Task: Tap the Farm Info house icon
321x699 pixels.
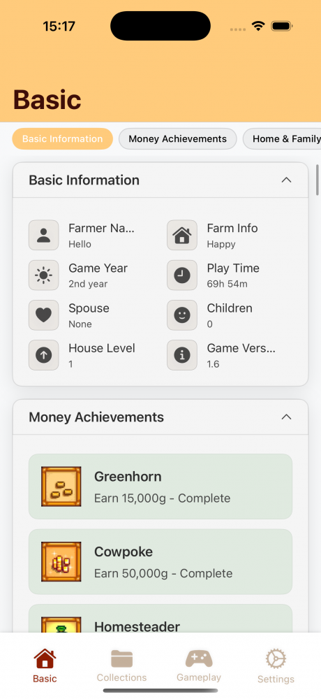Action: pyautogui.click(x=182, y=235)
